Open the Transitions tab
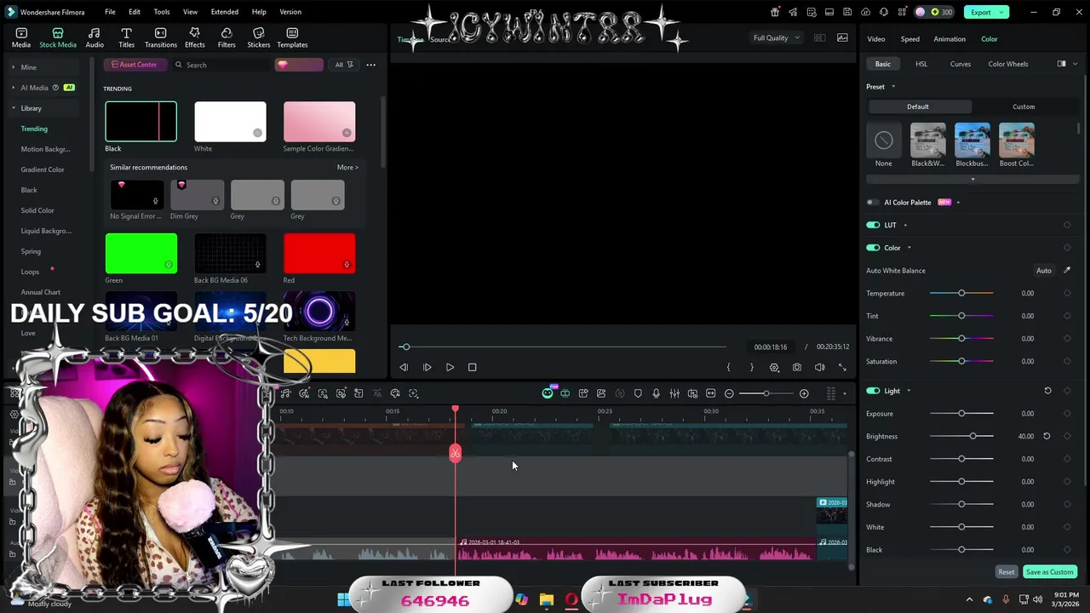The width and height of the screenshot is (1090, 613). point(161,37)
